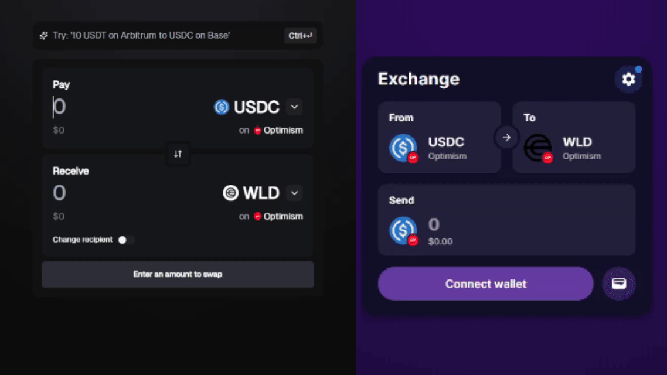Click the wallet card icon button
This screenshot has width=667, height=375.
point(618,284)
